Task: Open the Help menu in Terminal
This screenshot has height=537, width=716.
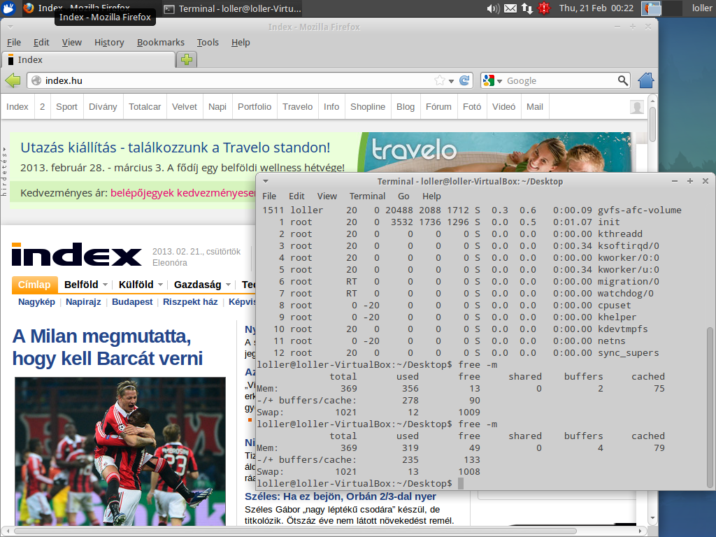Action: click(x=431, y=196)
